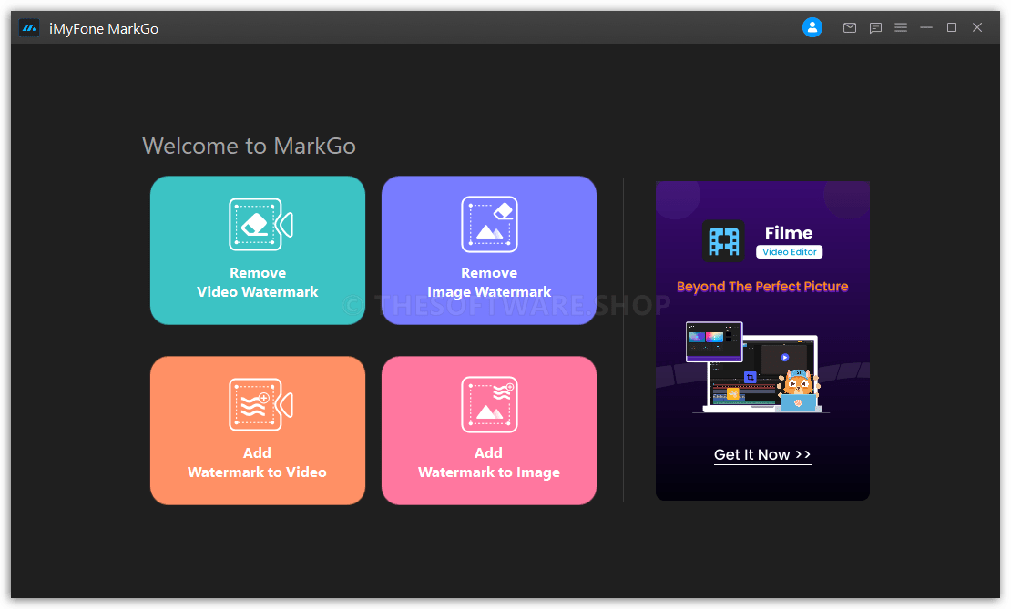Screen dimensions: 1011x609
Task: Open the Add Watermark to Image card
Action: [x=489, y=431]
